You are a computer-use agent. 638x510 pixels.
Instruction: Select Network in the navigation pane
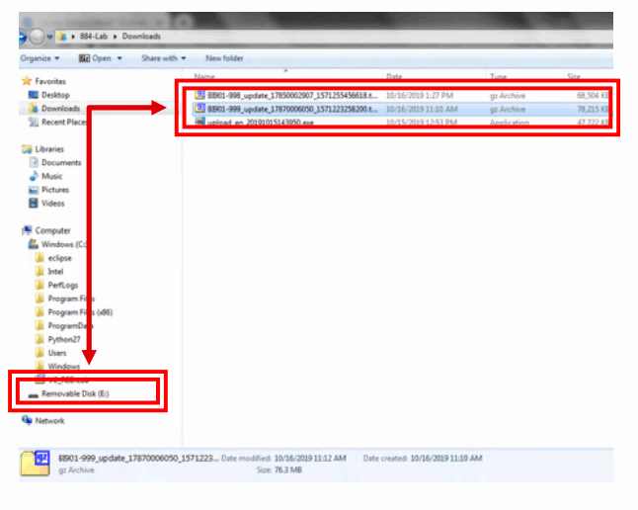pyautogui.click(x=49, y=420)
